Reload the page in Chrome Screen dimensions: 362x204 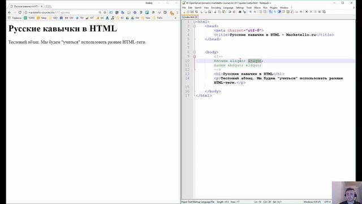[x=20, y=12]
